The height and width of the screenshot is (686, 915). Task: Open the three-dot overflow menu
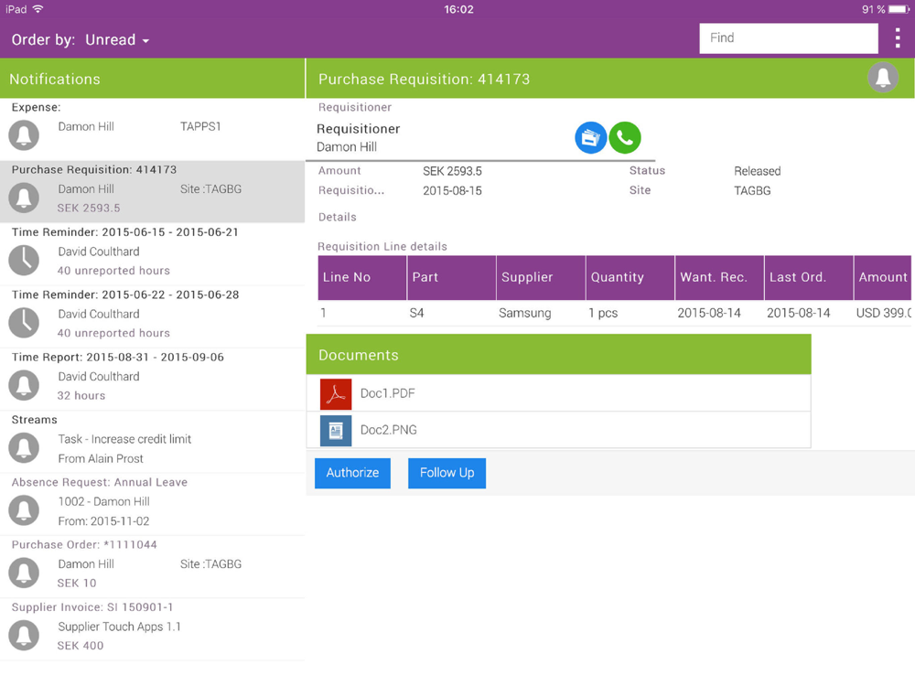898,38
